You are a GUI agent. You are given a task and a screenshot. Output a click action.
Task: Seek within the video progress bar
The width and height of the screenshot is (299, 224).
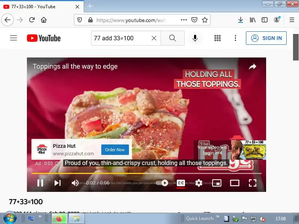point(147,173)
